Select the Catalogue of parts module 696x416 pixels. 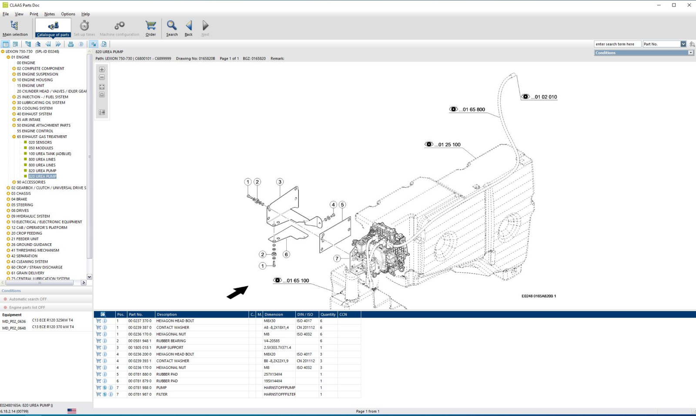(53, 28)
